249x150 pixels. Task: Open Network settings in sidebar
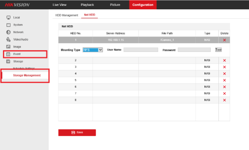click(x=19, y=32)
